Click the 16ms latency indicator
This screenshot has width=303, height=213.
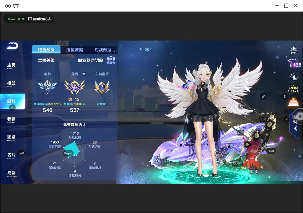pyautogui.click(x=12, y=19)
